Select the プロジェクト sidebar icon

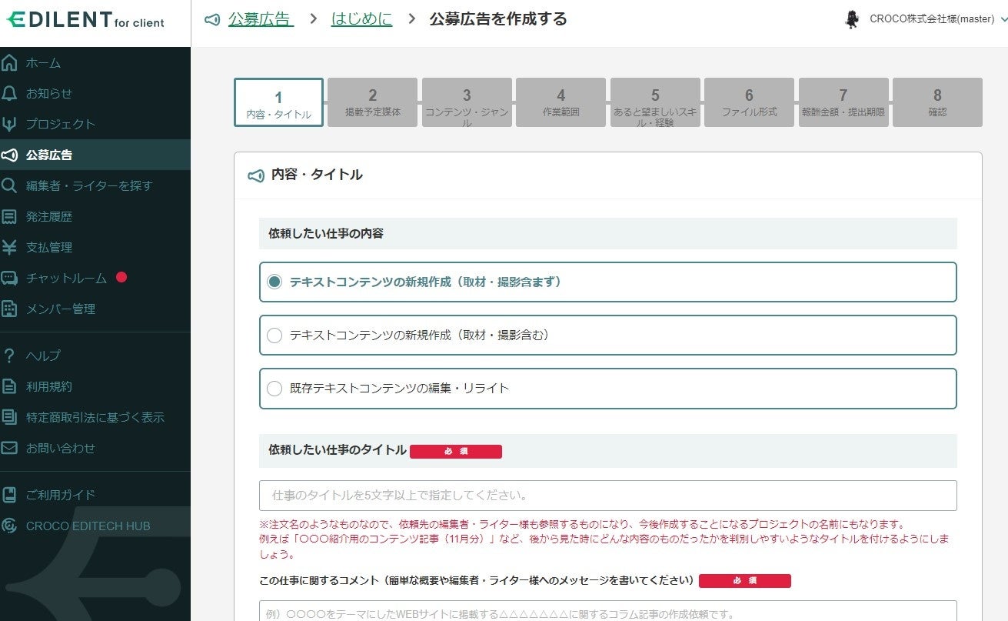point(9,124)
